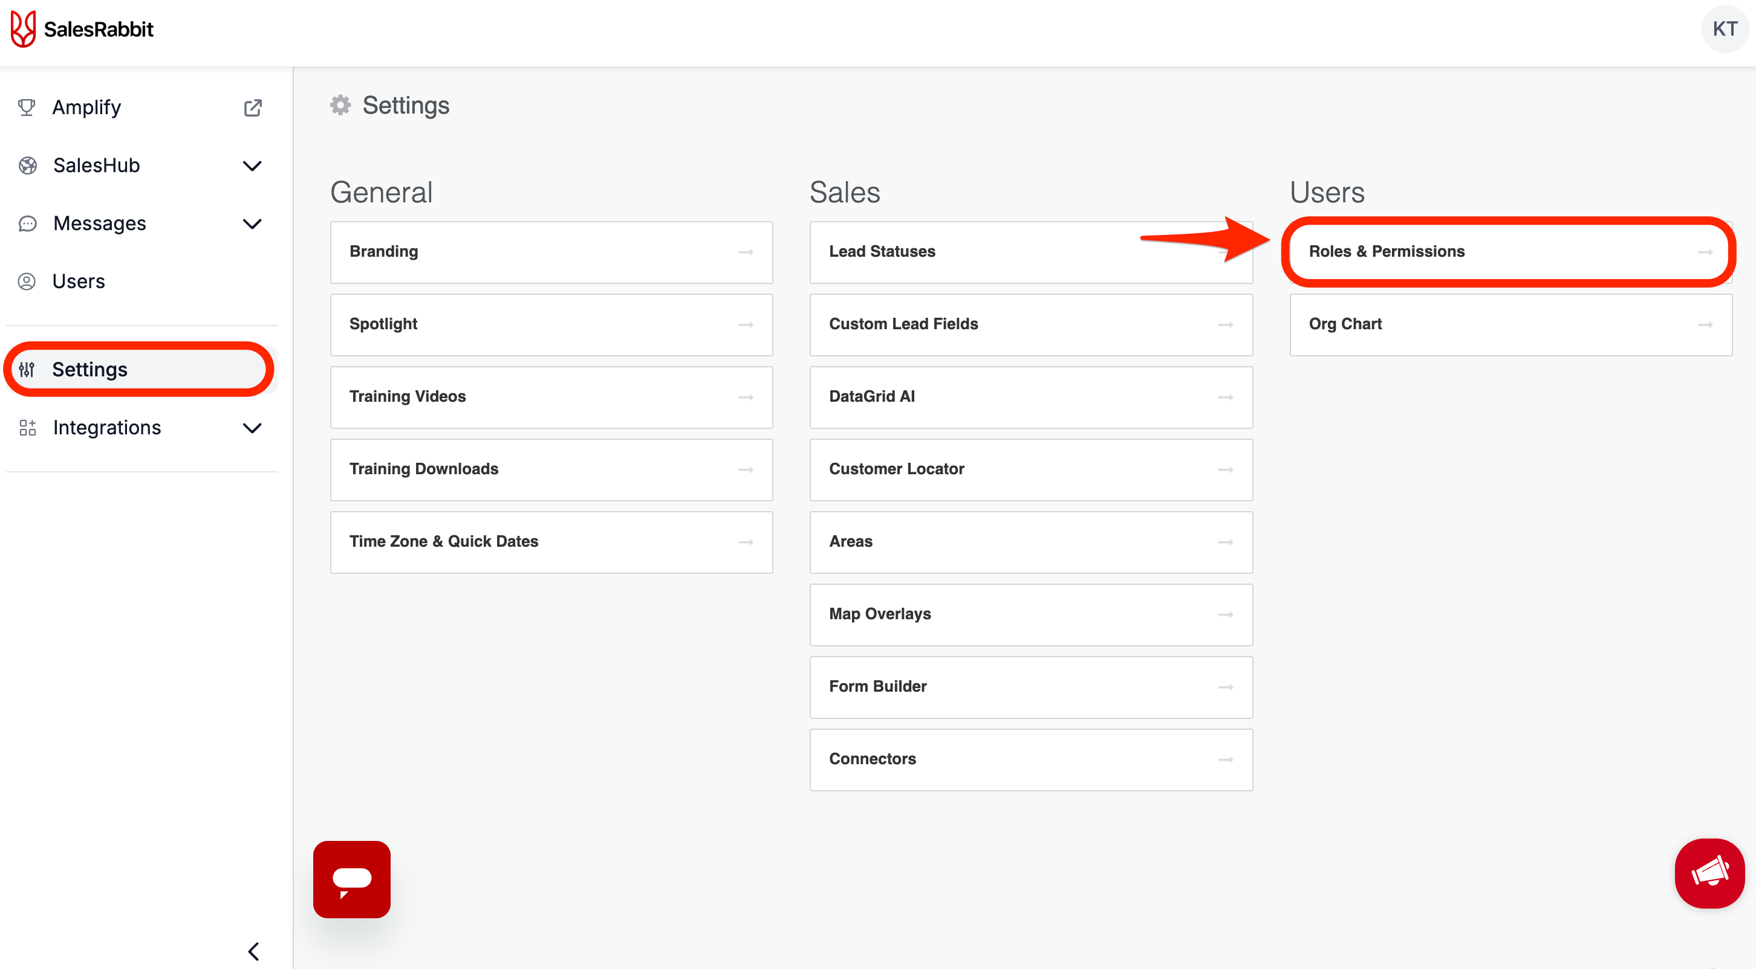Click the arrow on the Branding card
Screen dimensions: 1756x969
tap(746, 253)
